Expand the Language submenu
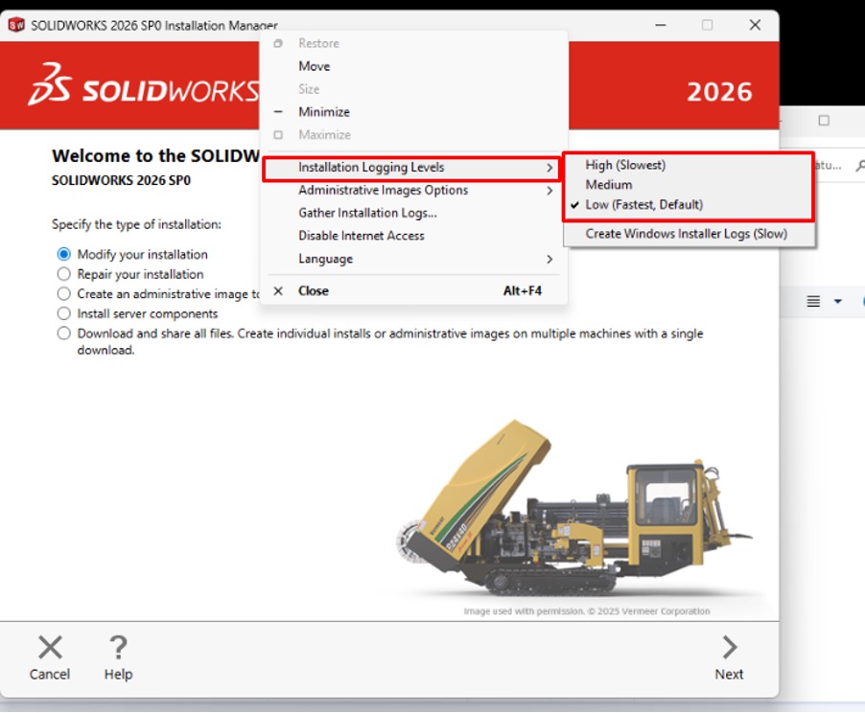 (x=411, y=259)
